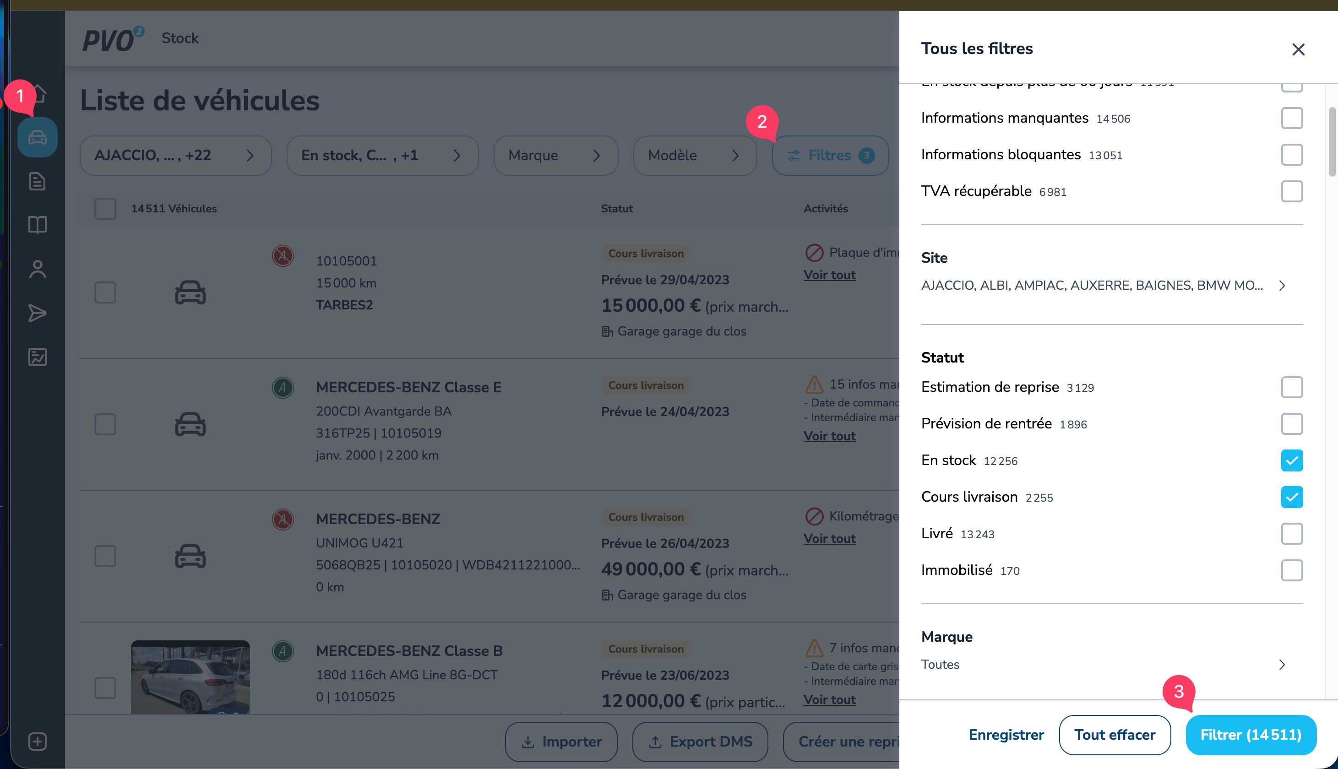Open the Classe B vehicle photo thumbnail
Image resolution: width=1338 pixels, height=769 pixels.
coord(190,677)
